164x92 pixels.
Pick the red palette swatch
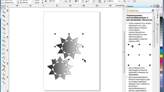[x=161, y=59]
